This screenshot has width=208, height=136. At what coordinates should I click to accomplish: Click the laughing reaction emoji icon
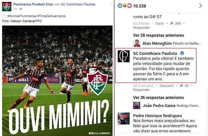[x=125, y=6]
